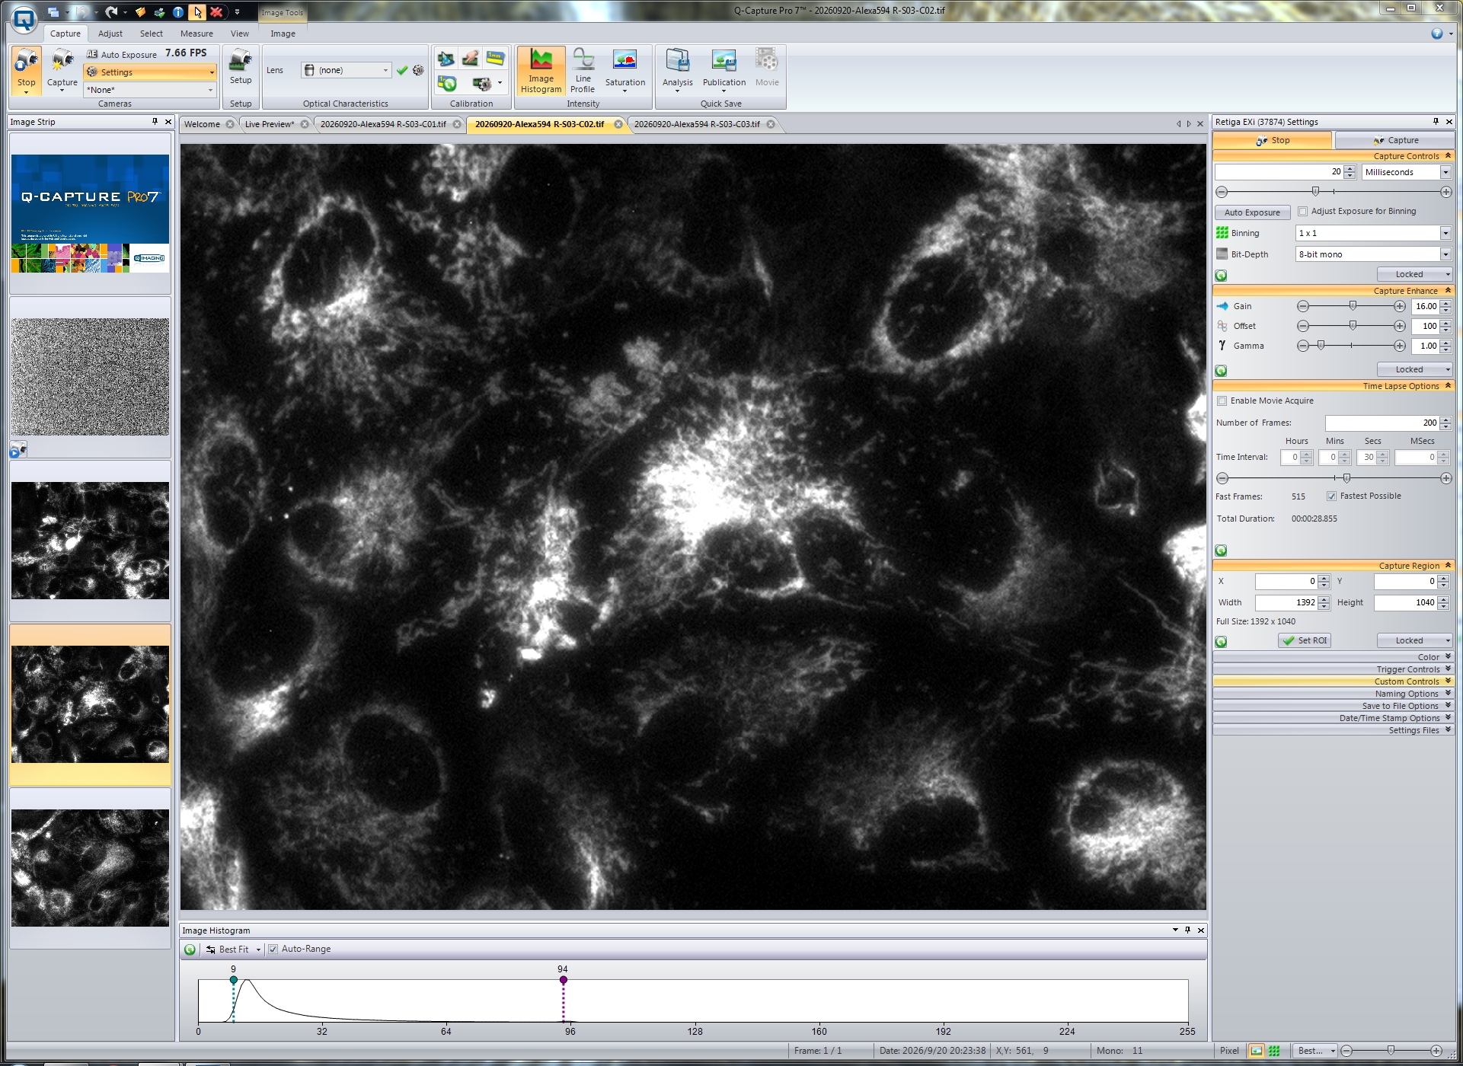
Task: Open the Q application menu button
Action: tap(24, 20)
